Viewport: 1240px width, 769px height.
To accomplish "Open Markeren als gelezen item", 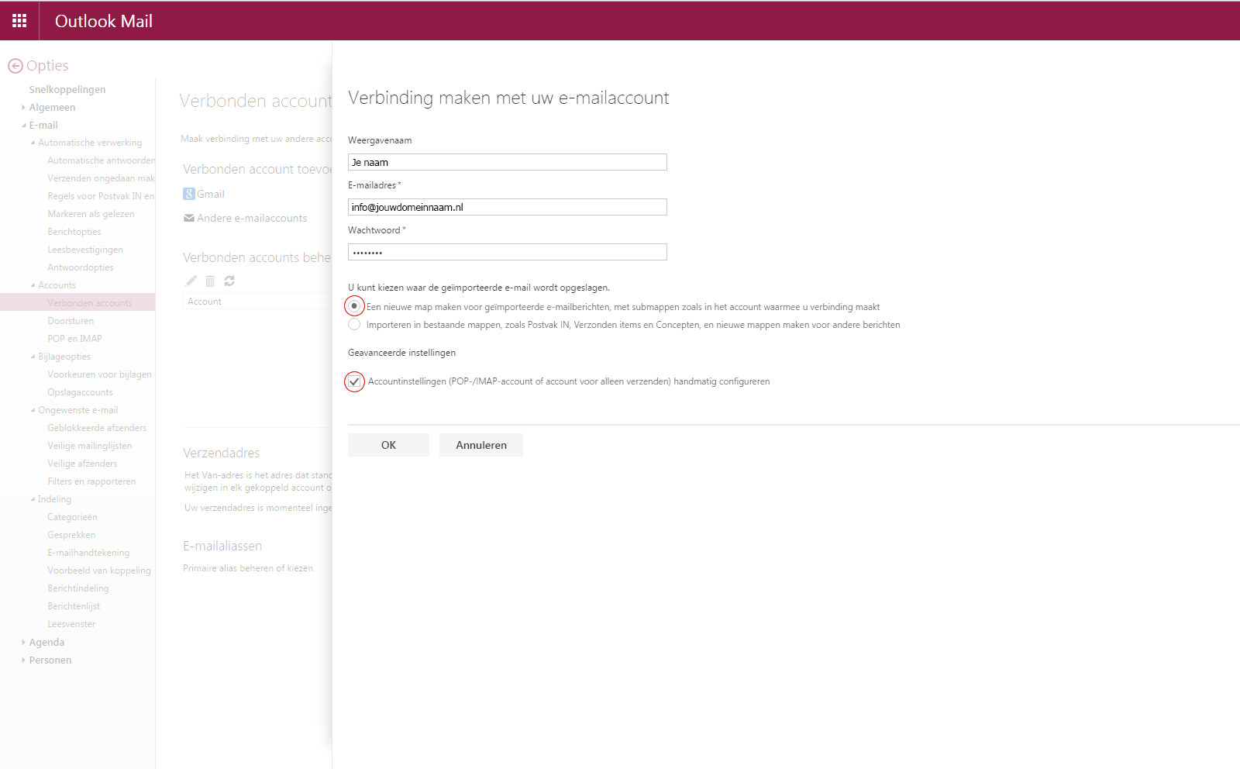I will pyautogui.click(x=91, y=214).
